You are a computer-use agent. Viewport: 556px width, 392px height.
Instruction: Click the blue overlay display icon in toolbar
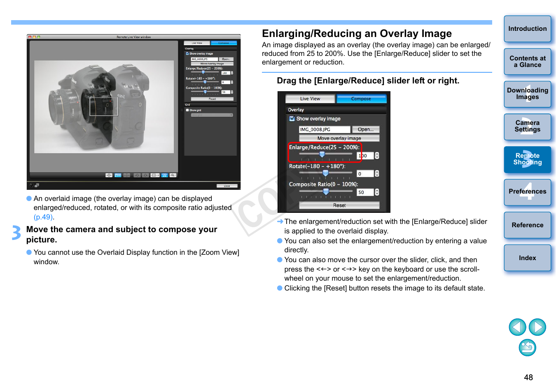[x=165, y=175]
